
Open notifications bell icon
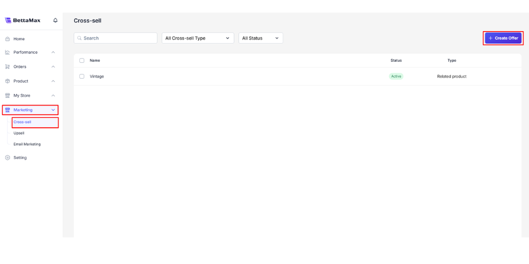56,20
